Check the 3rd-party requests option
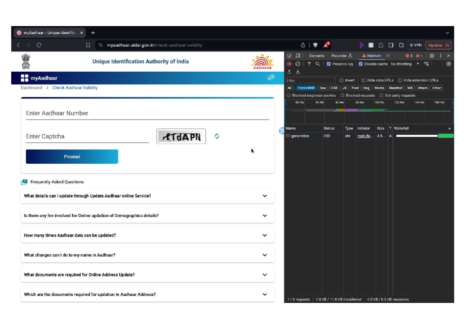465x329 pixels. [x=381, y=96]
